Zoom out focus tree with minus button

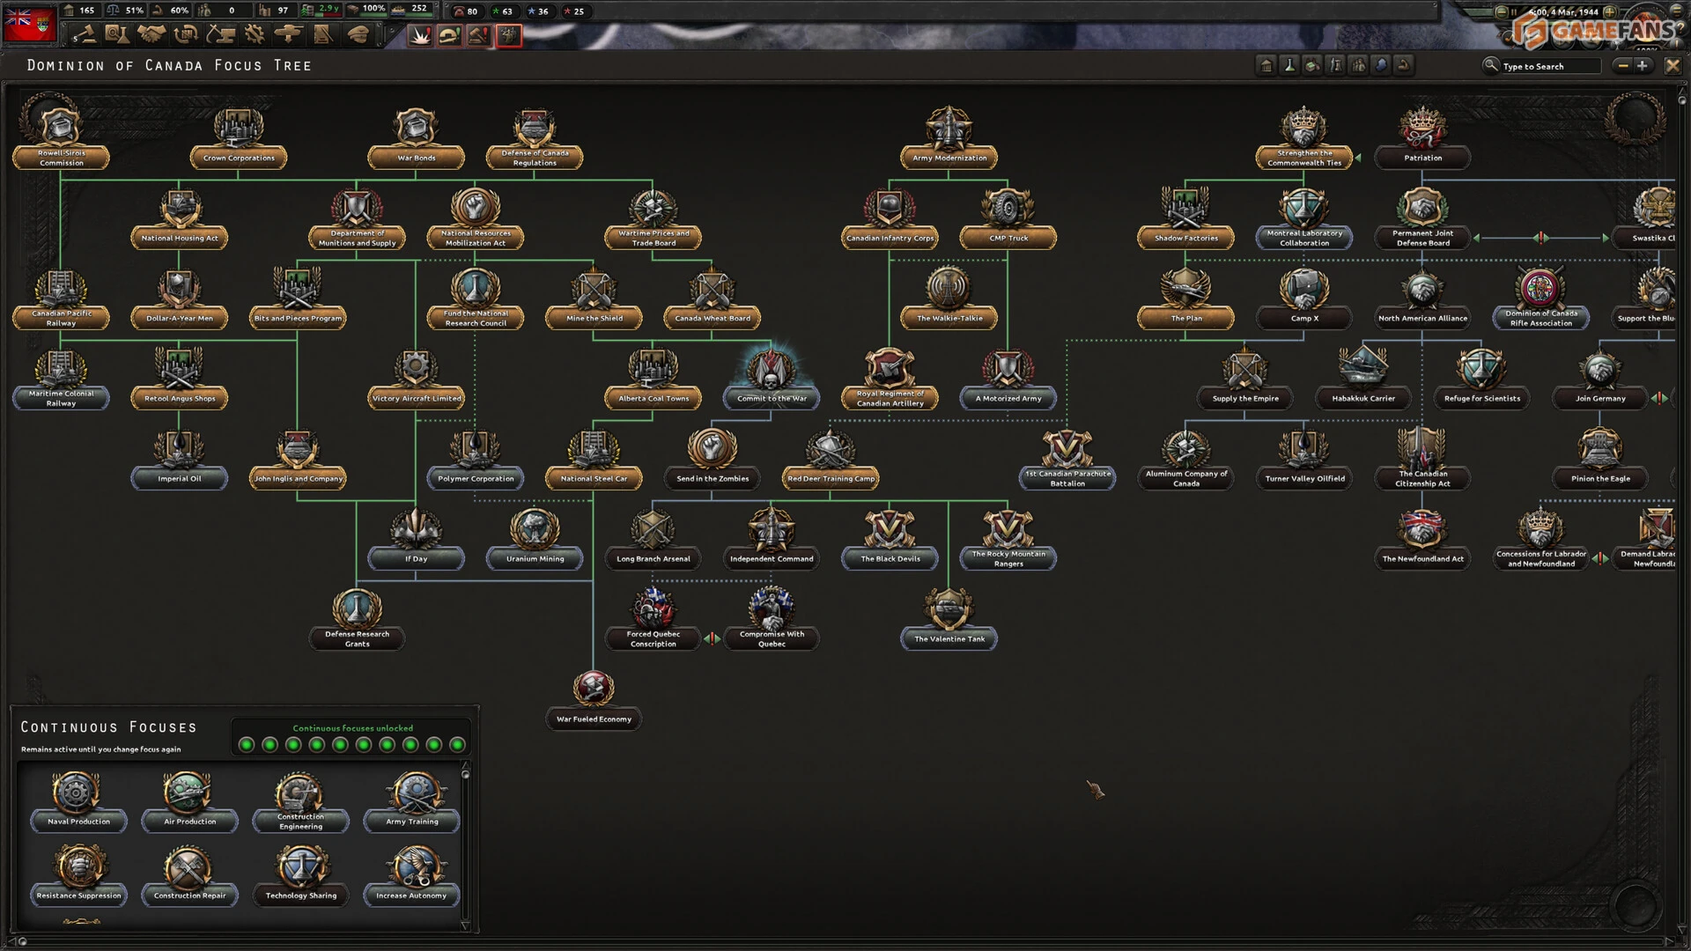tap(1622, 65)
